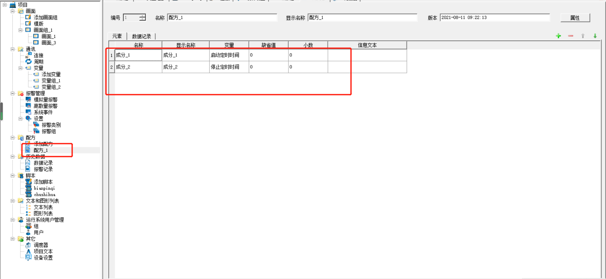The image size is (606, 279).
Task: Open the bianpinqi script
Action: coord(44,188)
